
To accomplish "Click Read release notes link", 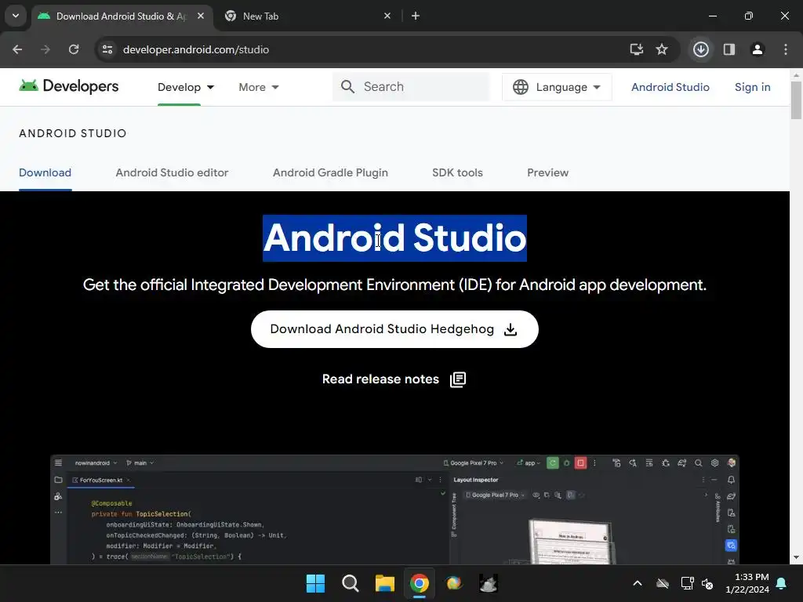I will [x=380, y=379].
